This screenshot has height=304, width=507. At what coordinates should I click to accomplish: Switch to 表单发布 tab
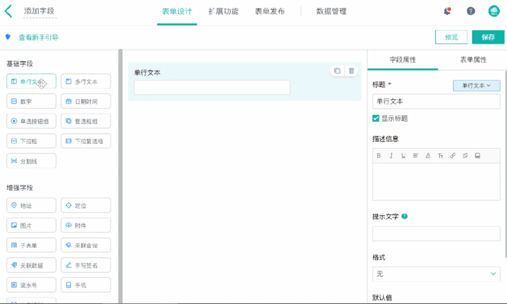(x=269, y=11)
